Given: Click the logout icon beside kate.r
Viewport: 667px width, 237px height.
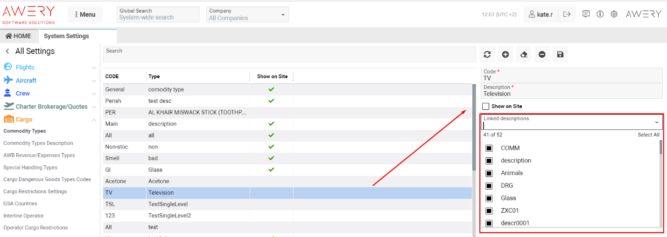Looking at the screenshot, I should 567,14.
